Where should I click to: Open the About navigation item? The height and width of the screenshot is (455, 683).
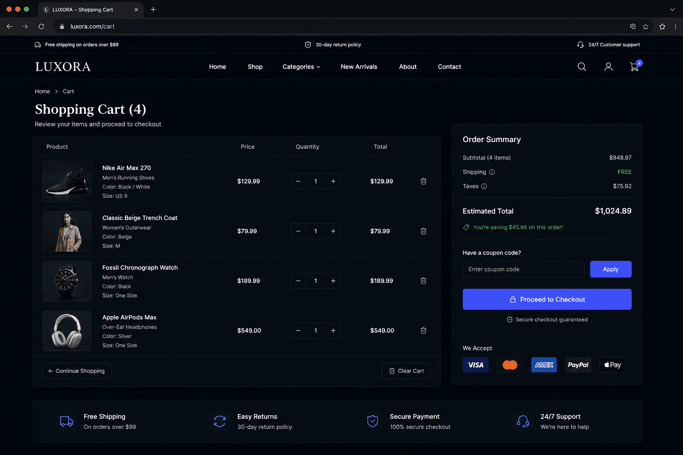pos(408,67)
